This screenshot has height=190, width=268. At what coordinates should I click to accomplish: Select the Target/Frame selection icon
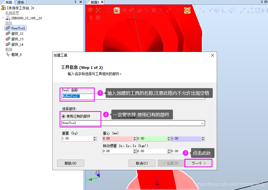click(x=154, y=10)
